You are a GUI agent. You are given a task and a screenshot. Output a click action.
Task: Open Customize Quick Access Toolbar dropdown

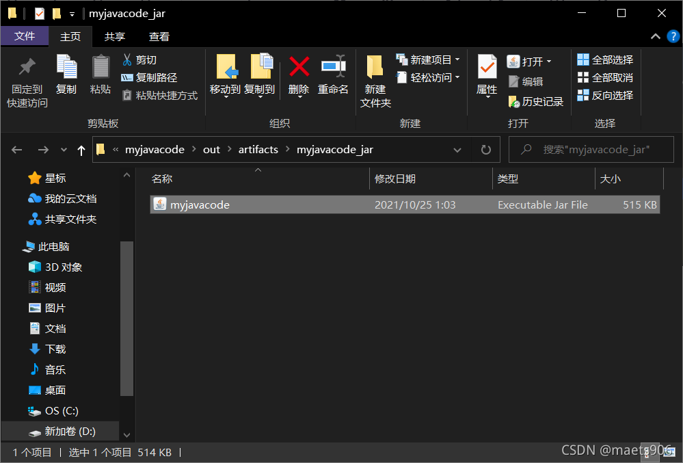(72, 14)
